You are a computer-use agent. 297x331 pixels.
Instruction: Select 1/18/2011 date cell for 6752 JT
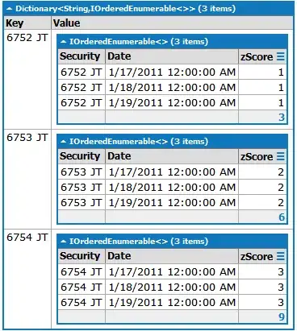(x=172, y=88)
